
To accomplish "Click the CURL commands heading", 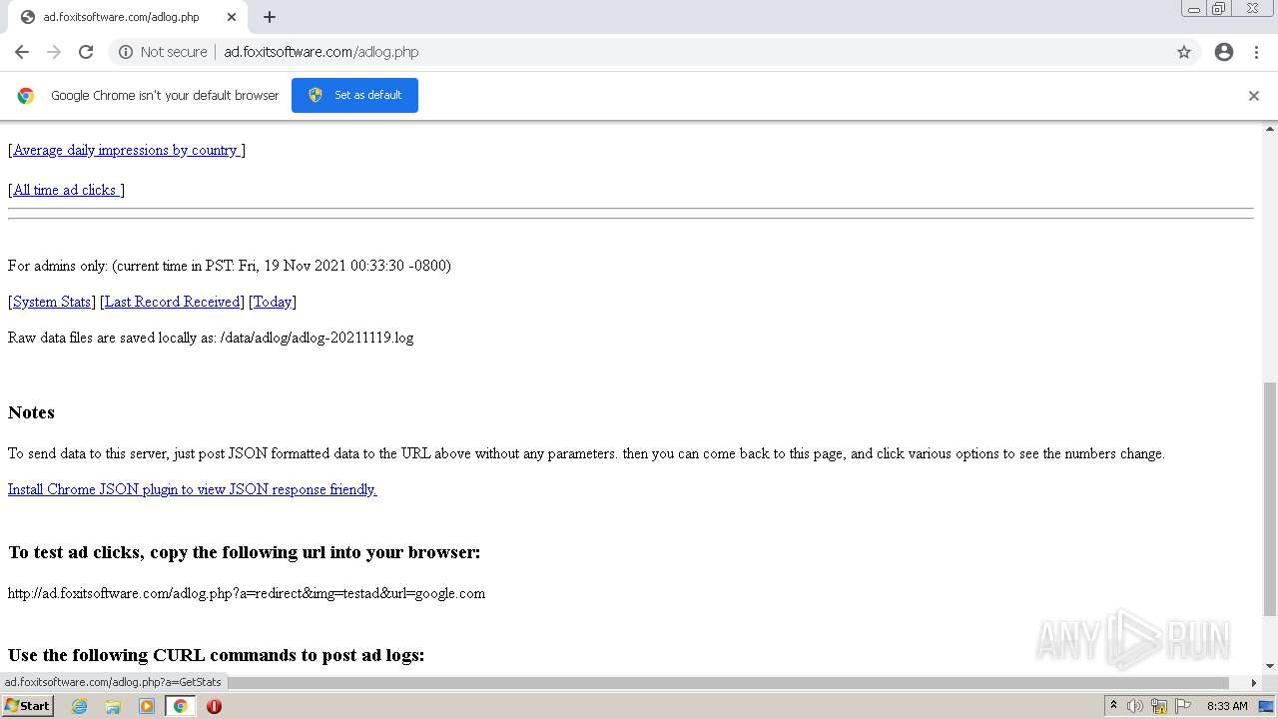I will pos(216,655).
